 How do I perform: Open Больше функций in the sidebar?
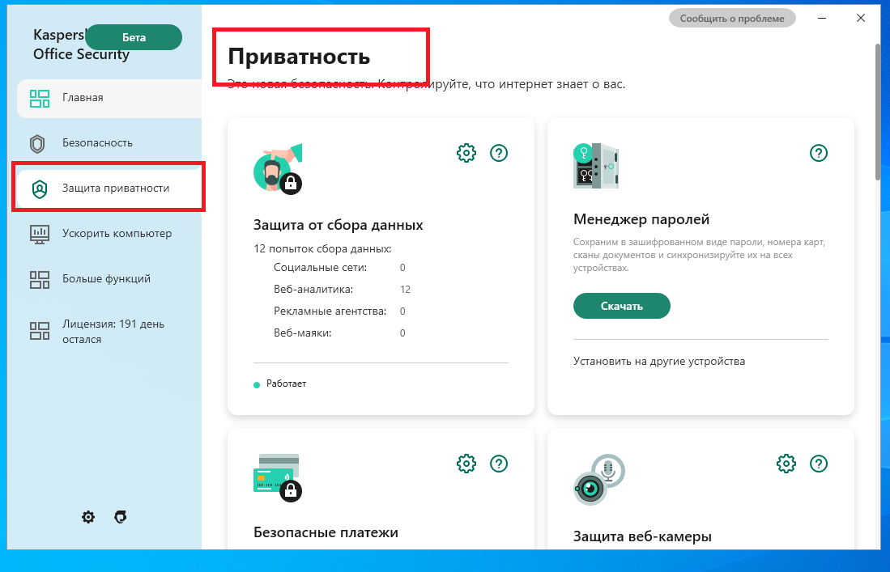click(109, 279)
